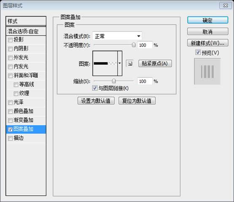Viewport: 234px width, 202px height.
Task: Click the pattern swatch thumbnail
Action: click(x=105, y=63)
